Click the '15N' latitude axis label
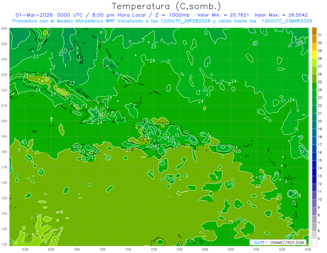This screenshot has width=327, height=253. pos(4,198)
